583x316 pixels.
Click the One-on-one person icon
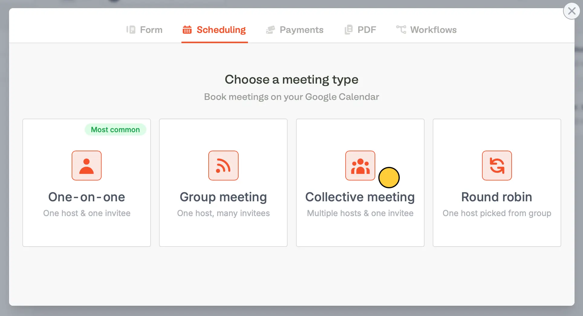86,165
